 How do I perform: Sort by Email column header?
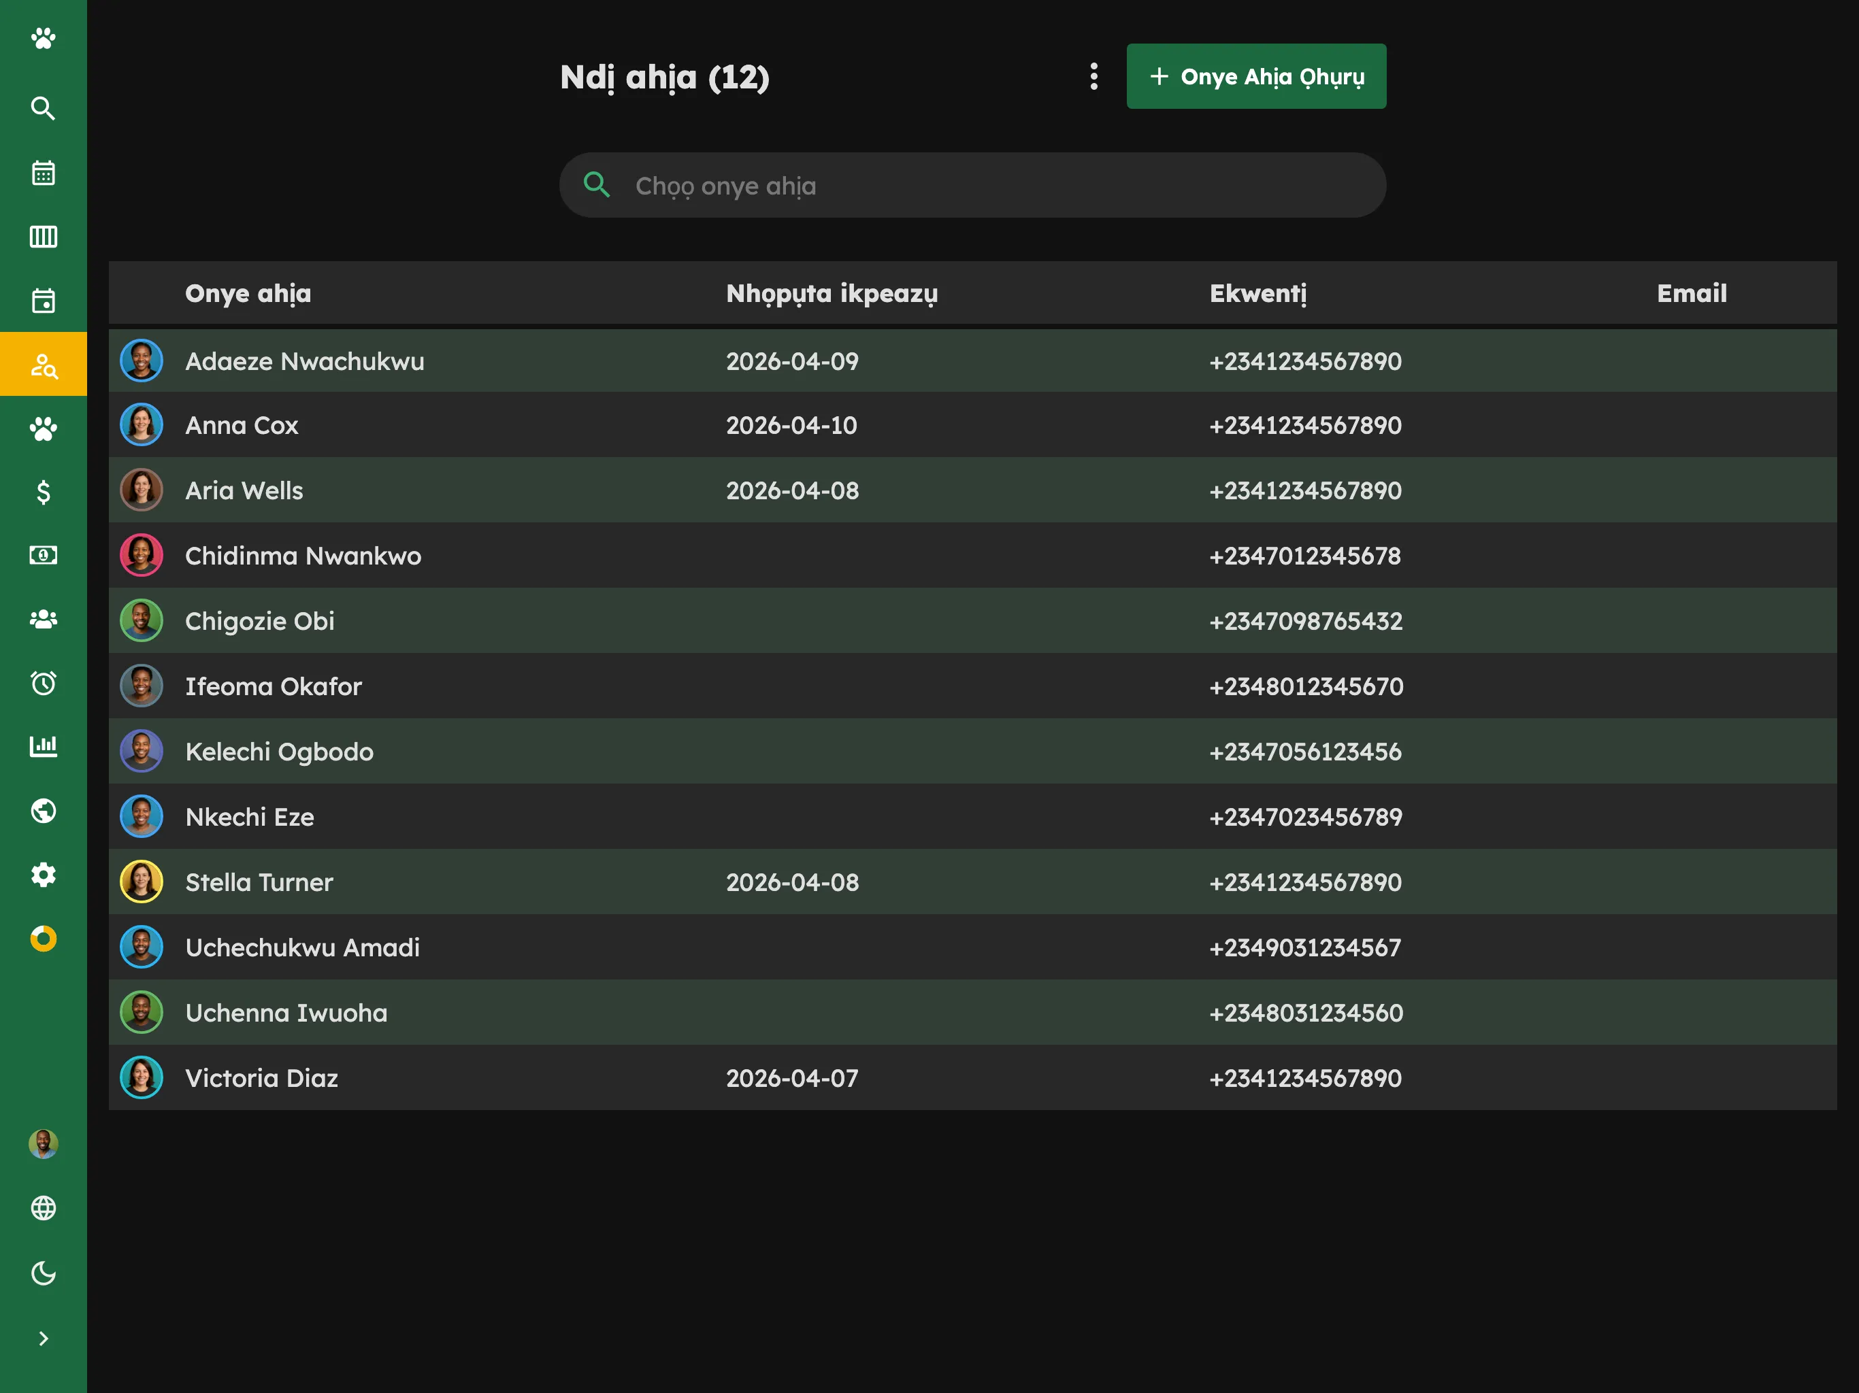click(1692, 293)
